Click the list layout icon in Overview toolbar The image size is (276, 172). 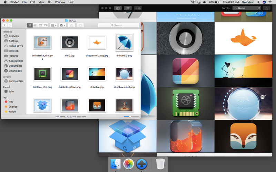pyautogui.click(x=128, y=8)
